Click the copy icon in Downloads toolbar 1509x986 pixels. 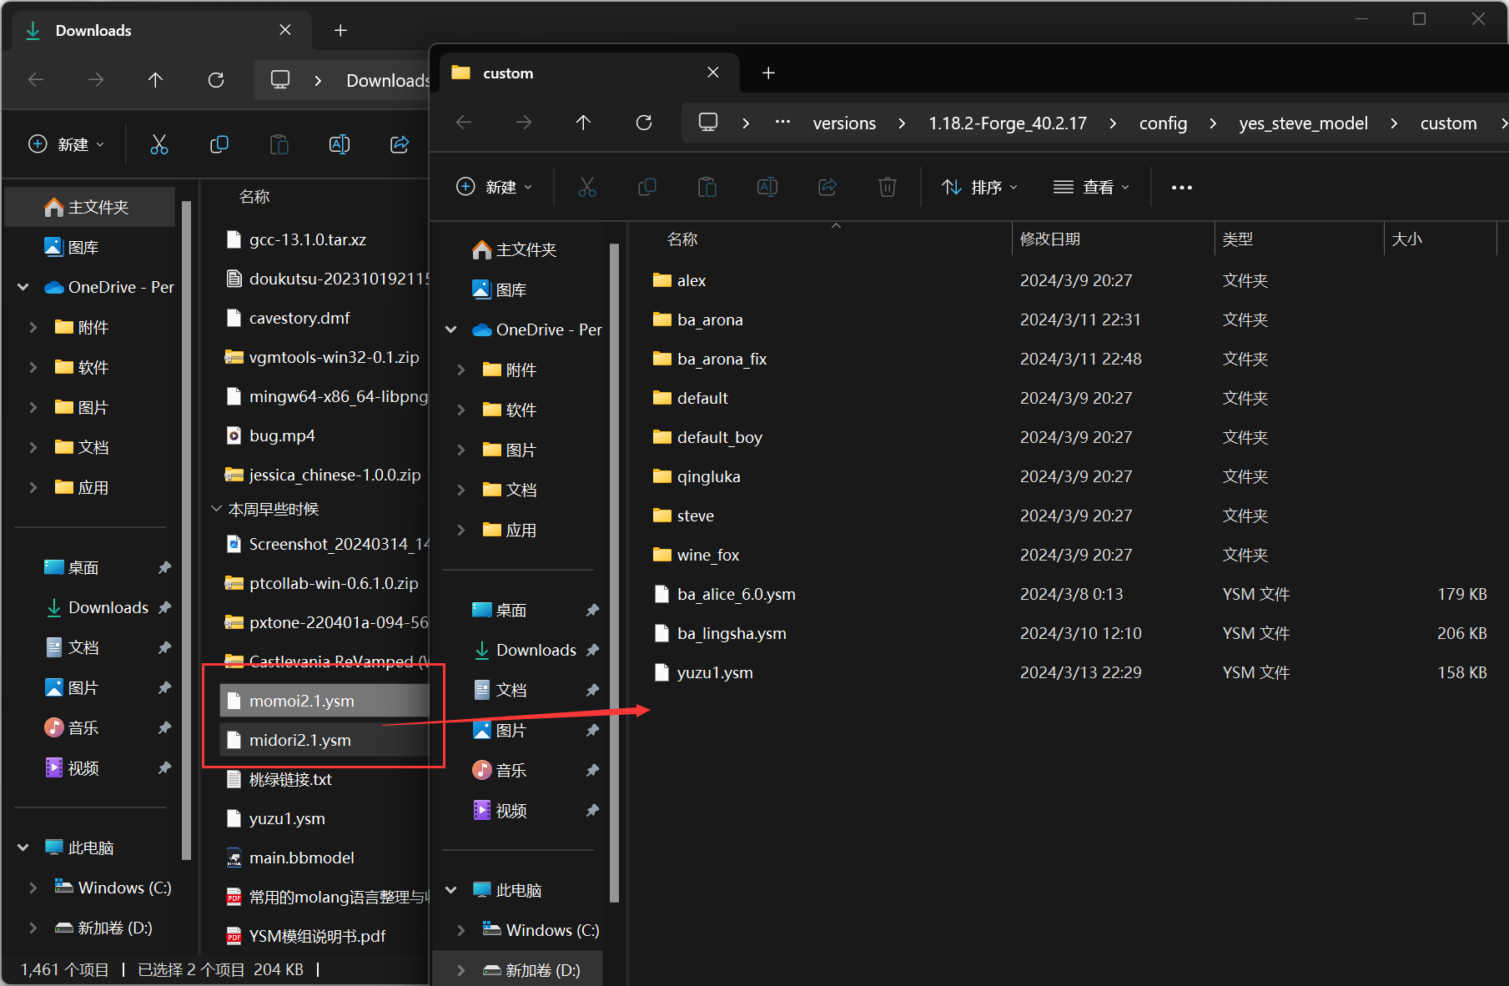219,144
